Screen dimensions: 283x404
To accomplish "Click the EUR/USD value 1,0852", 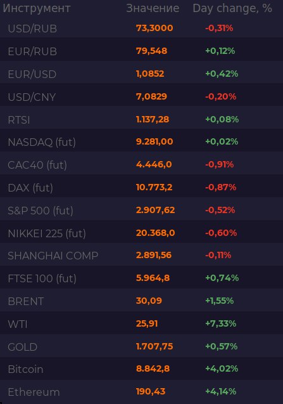I will point(150,74).
